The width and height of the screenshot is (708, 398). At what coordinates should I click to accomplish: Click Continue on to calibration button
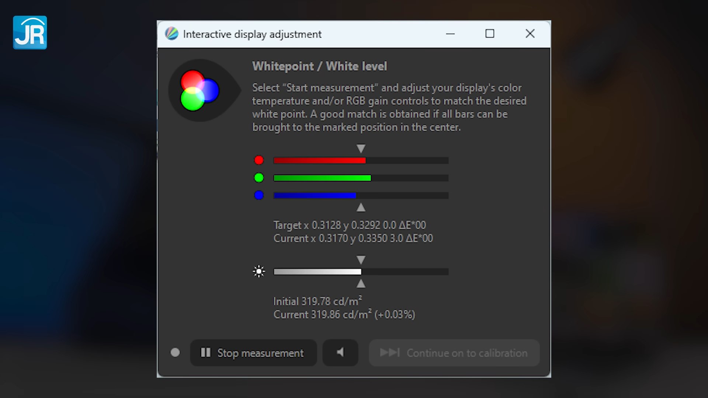[454, 353]
